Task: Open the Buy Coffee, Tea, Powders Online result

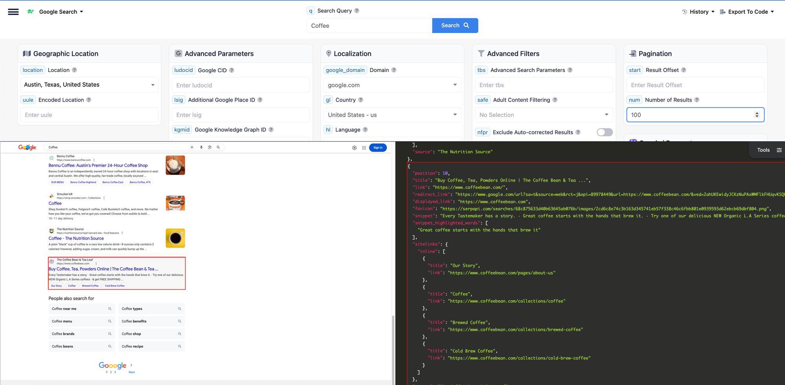Action: 103,269
